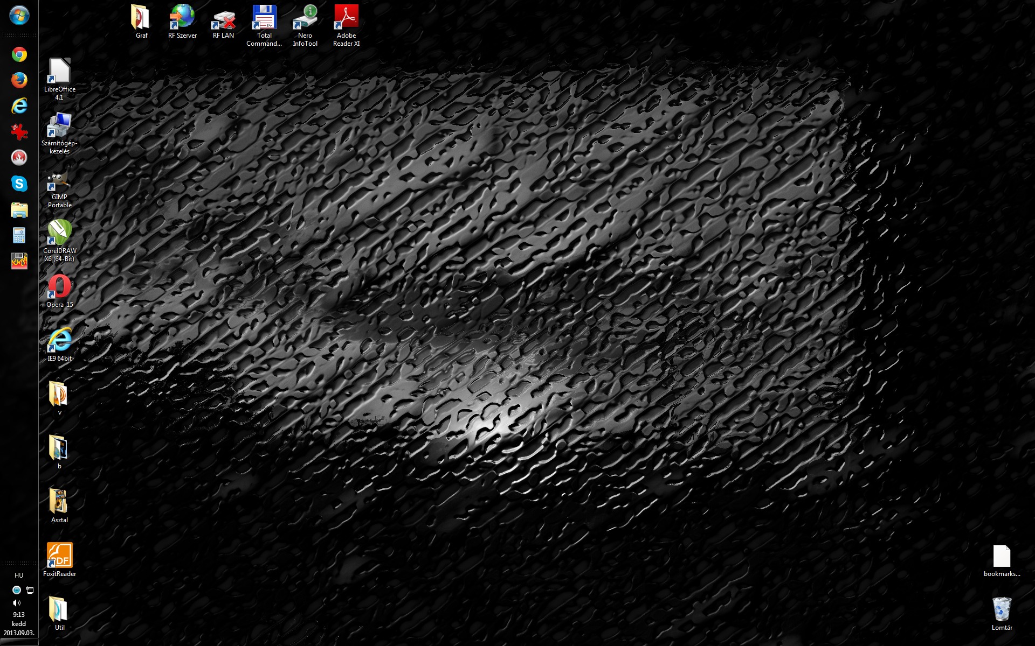The width and height of the screenshot is (1035, 646).
Task: Open the red flame icon on taskbar
Action: (19, 157)
